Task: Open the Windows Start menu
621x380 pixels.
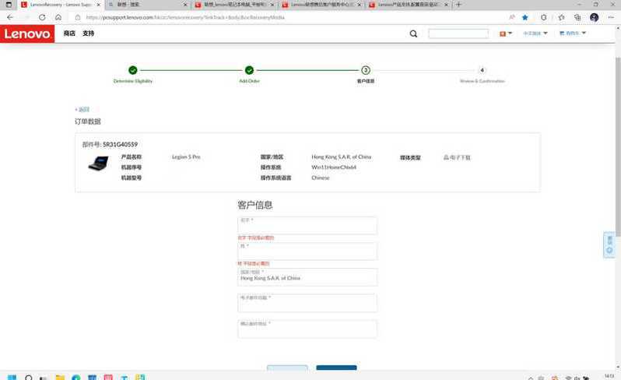Action: tap(12, 377)
